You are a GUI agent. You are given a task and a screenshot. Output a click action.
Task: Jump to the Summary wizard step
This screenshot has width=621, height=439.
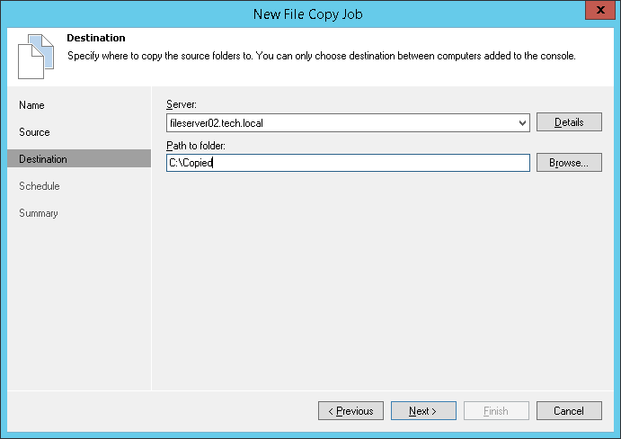click(39, 213)
